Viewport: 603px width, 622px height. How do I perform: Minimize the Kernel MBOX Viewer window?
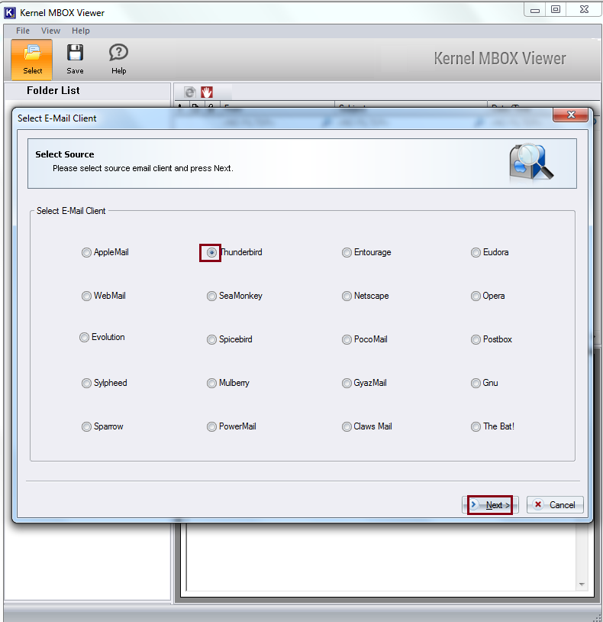(x=535, y=10)
